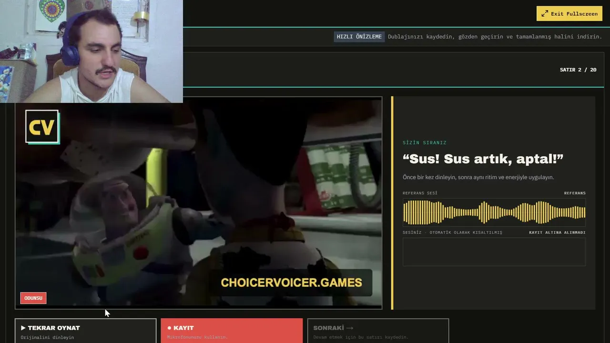Click the Exit Fullscreen button

coord(569,13)
